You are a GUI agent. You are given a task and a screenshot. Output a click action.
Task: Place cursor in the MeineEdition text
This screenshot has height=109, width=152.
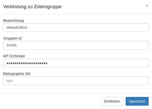[x=17, y=28]
